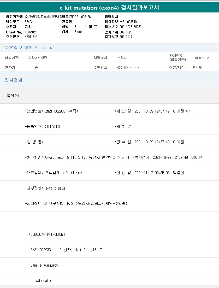
Task: Select the 환자명 value 김우순 in 기본정보
Action: [33, 67]
